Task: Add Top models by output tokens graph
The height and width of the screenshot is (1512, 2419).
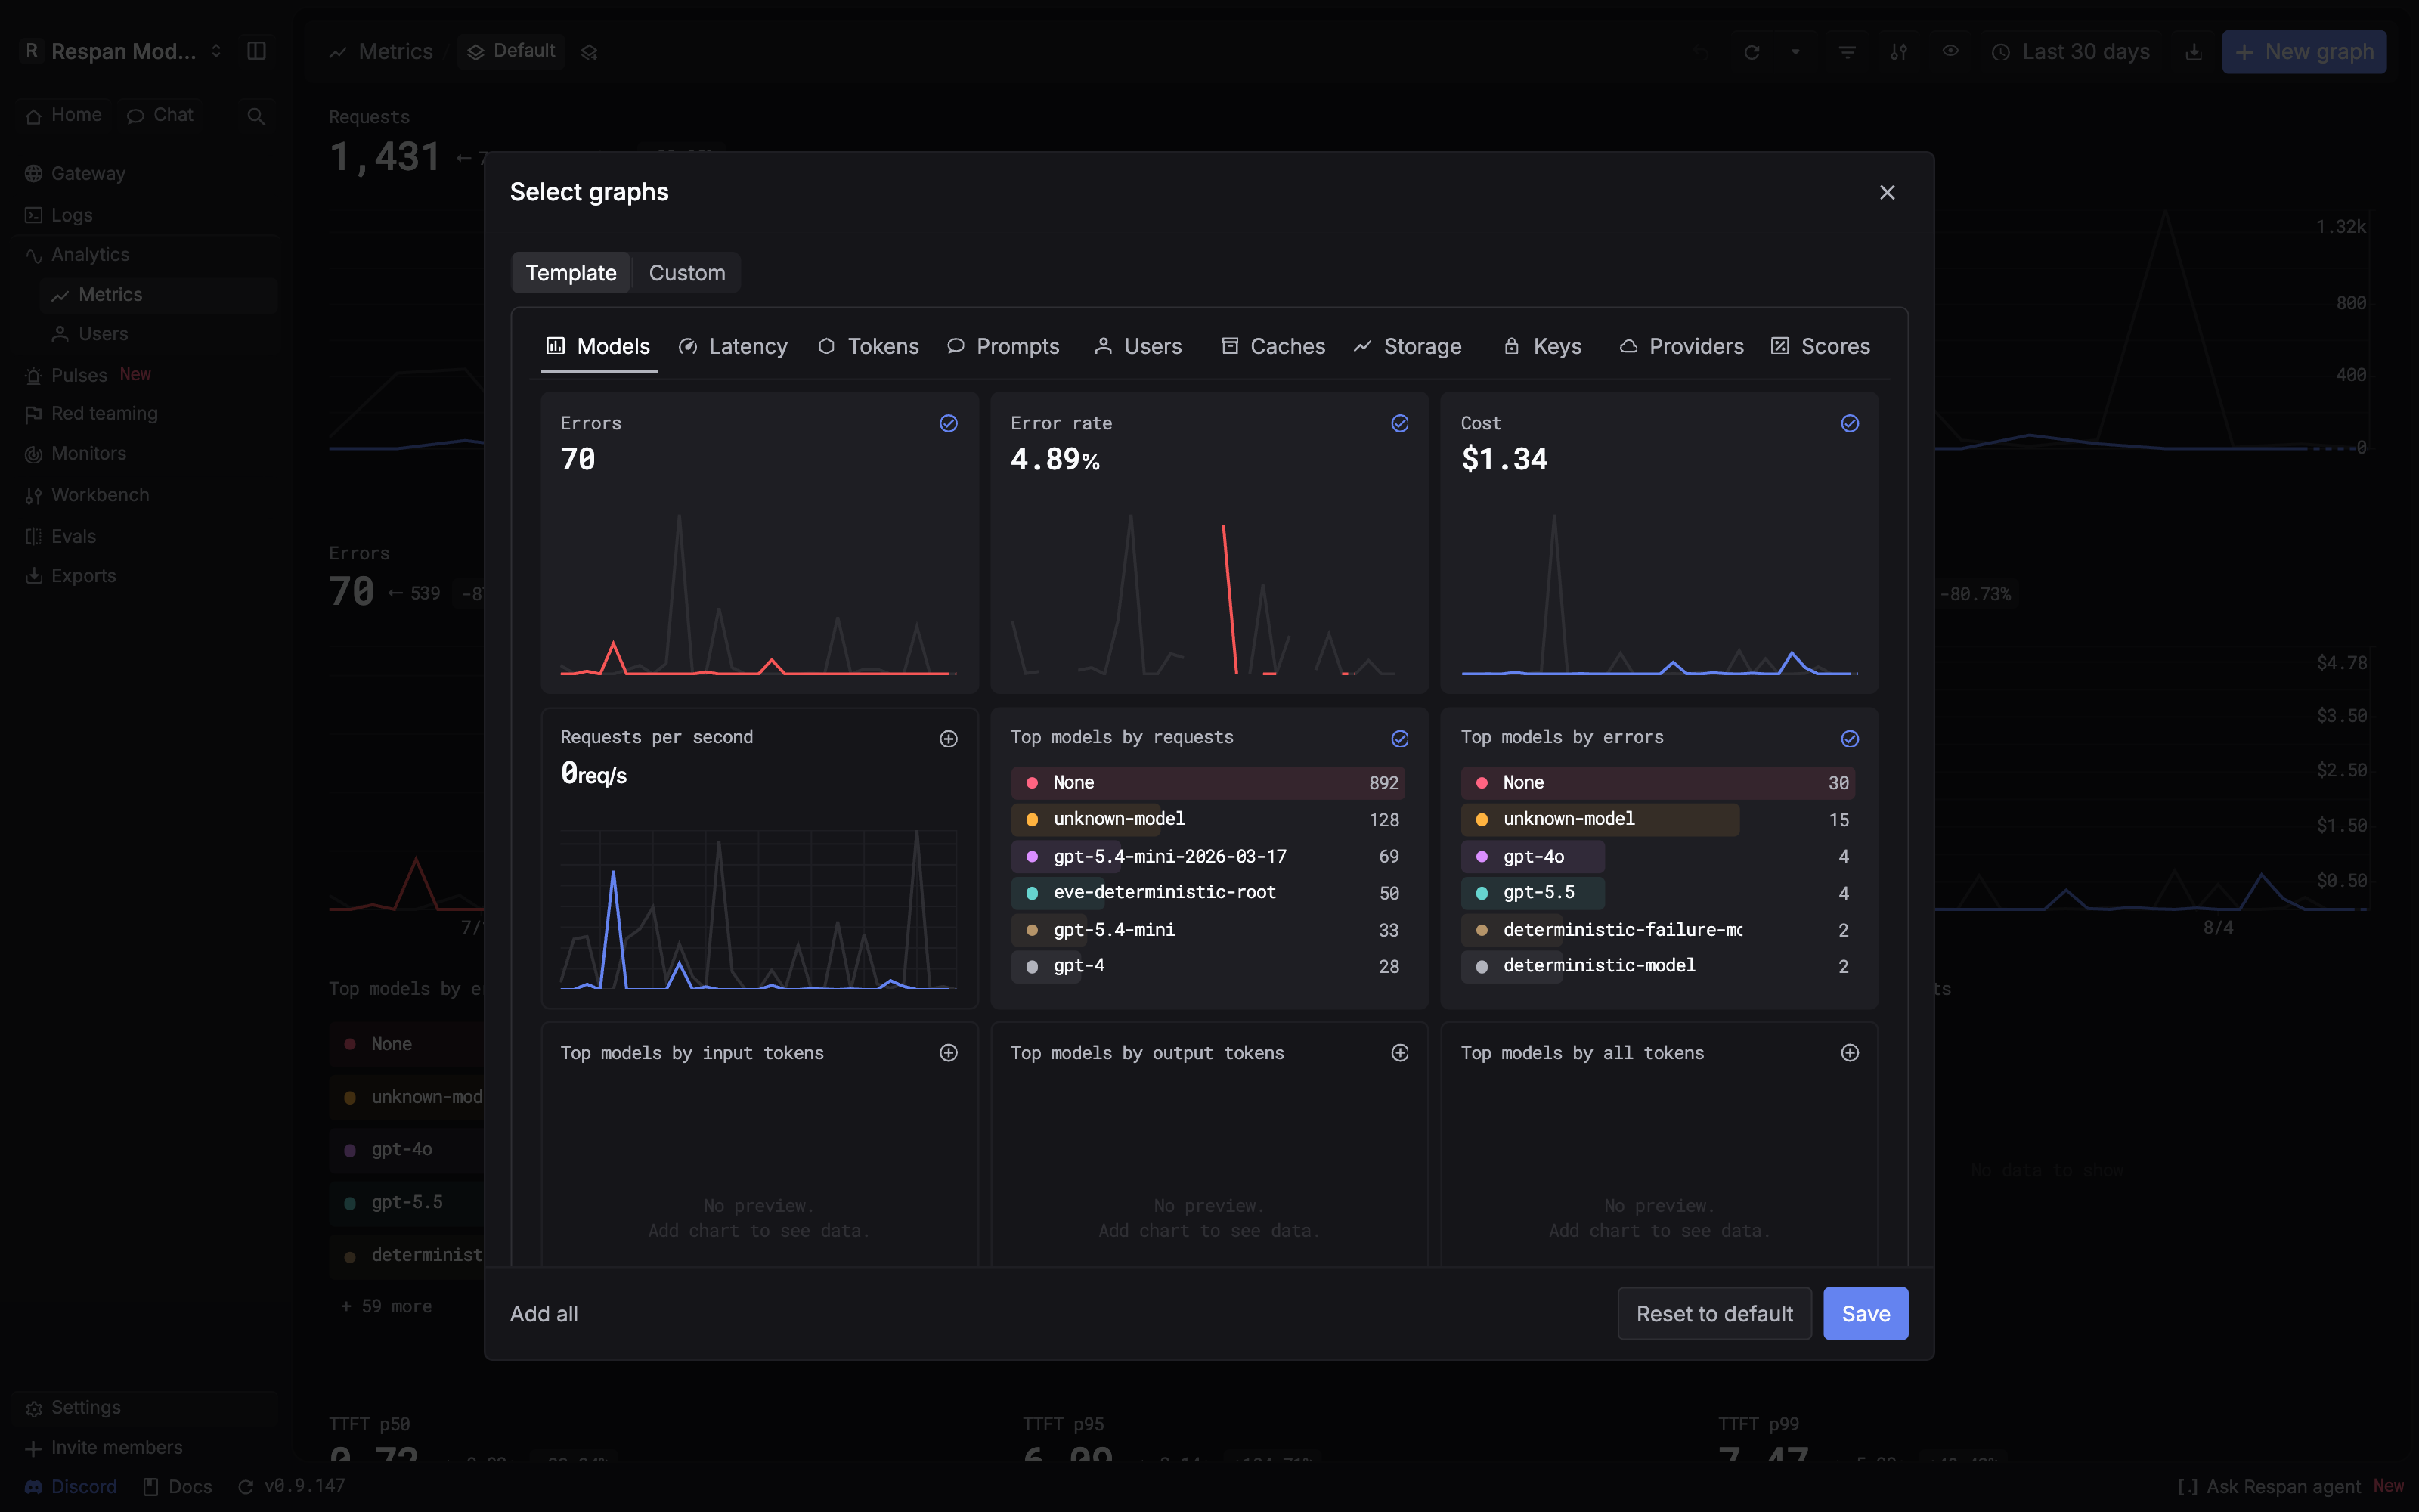Action: coord(1399,1053)
